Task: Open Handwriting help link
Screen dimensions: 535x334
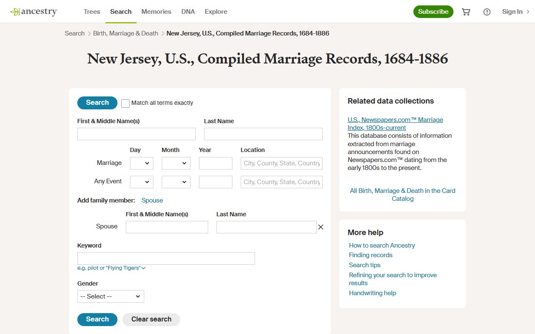Action: tap(372, 293)
